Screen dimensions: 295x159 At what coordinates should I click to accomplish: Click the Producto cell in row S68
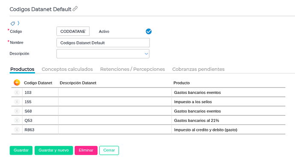coord(228,111)
